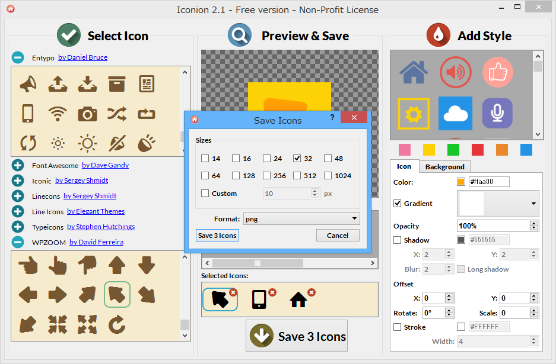Choose the Wi-Fi signal icon
Image resolution: width=556 pixels, height=364 pixels.
point(58,114)
